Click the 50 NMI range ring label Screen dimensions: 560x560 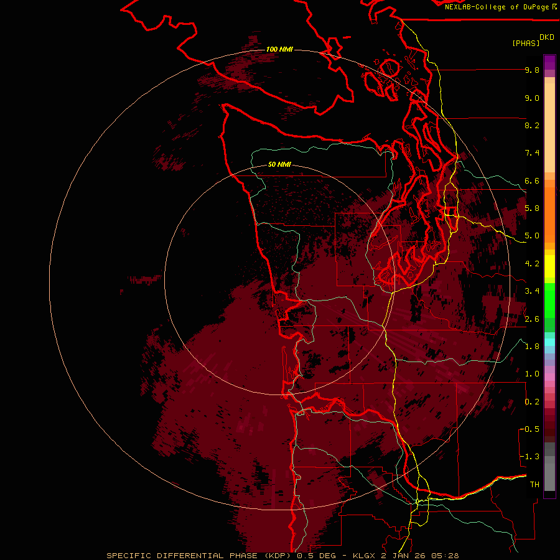click(x=279, y=165)
